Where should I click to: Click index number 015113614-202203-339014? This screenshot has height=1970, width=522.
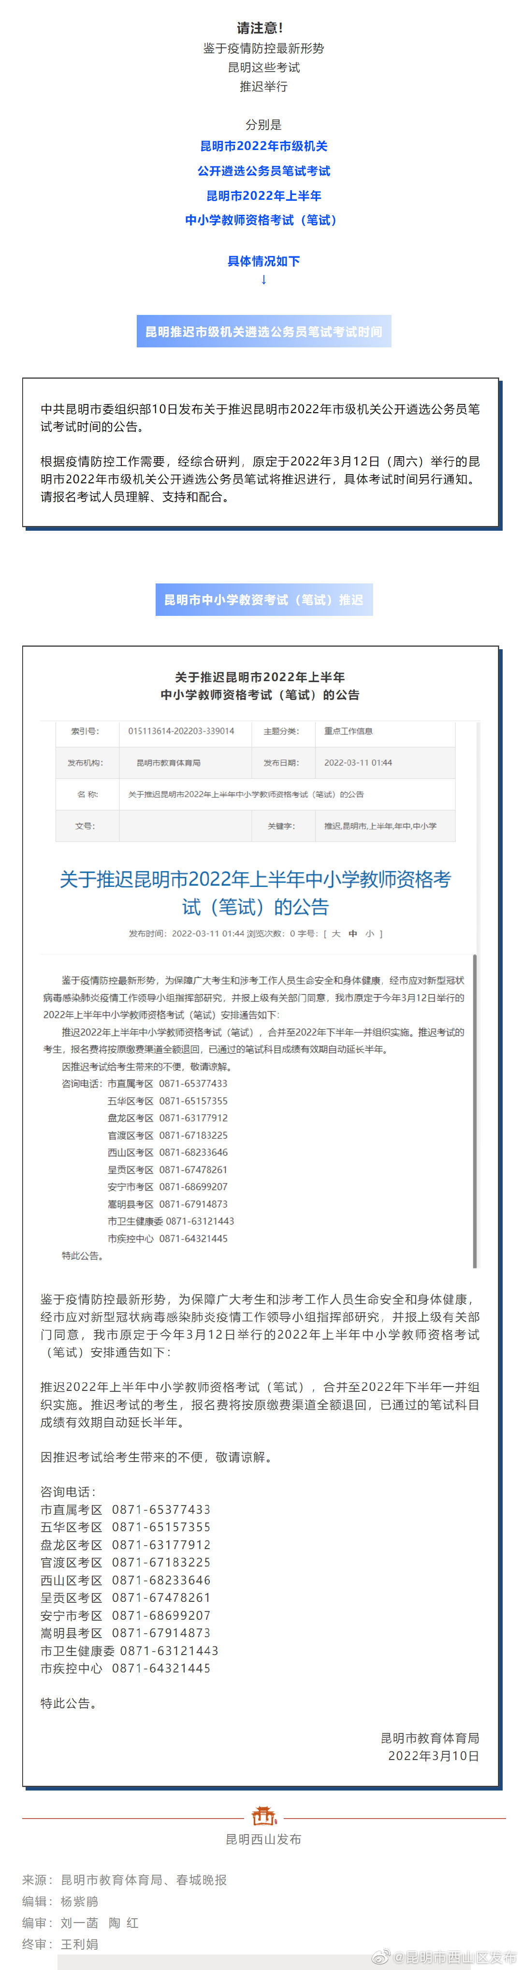(181, 731)
